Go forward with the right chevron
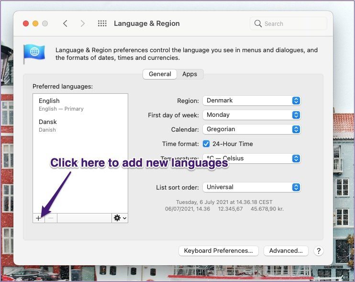Screen dimensions: 355x282 (83, 23)
